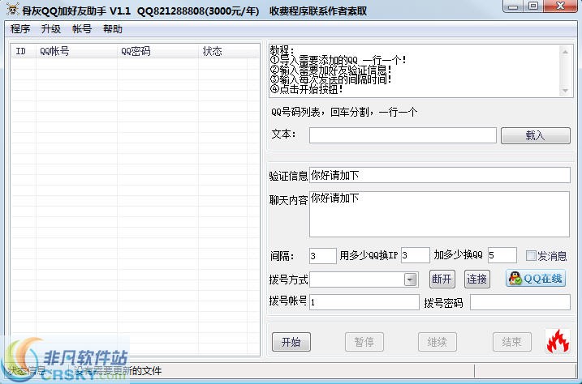This screenshot has height=384, width=582.
Task: Click the tutorial box scroll down arrow
Action: (x=565, y=91)
